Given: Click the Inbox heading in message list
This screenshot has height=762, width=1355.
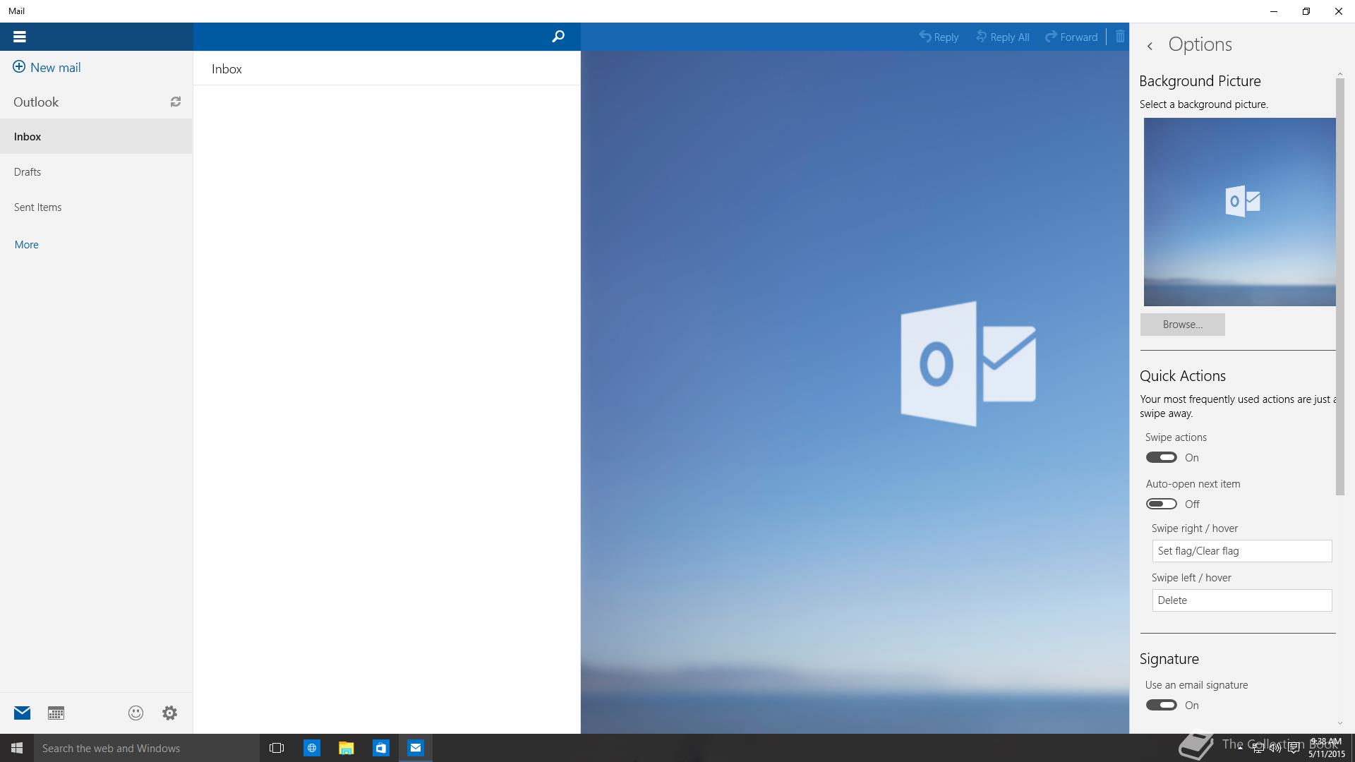Looking at the screenshot, I should pyautogui.click(x=227, y=68).
